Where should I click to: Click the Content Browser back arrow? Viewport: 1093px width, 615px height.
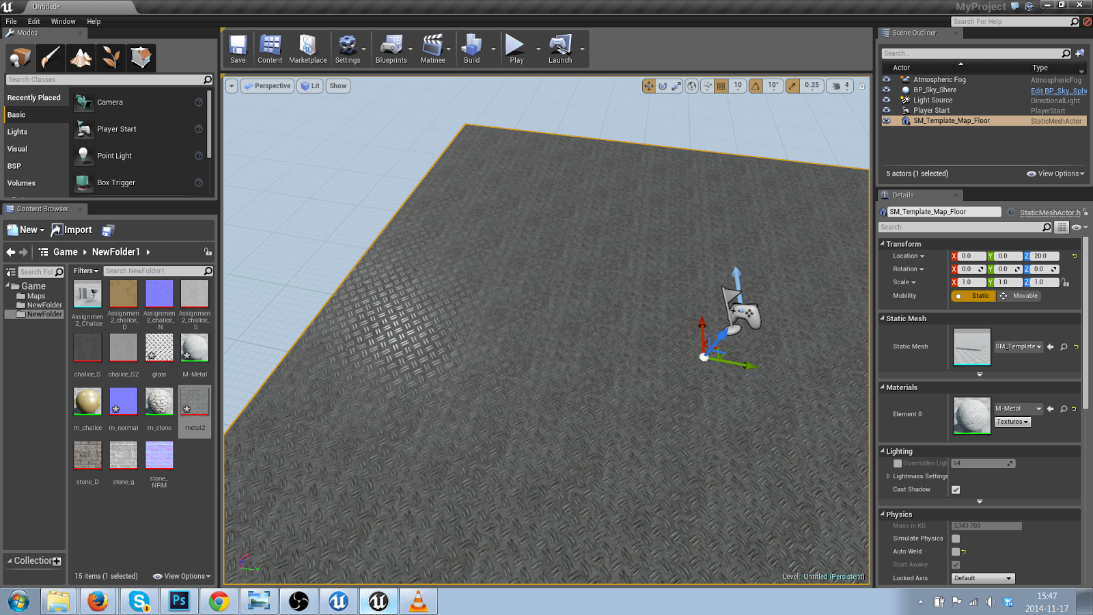point(11,252)
